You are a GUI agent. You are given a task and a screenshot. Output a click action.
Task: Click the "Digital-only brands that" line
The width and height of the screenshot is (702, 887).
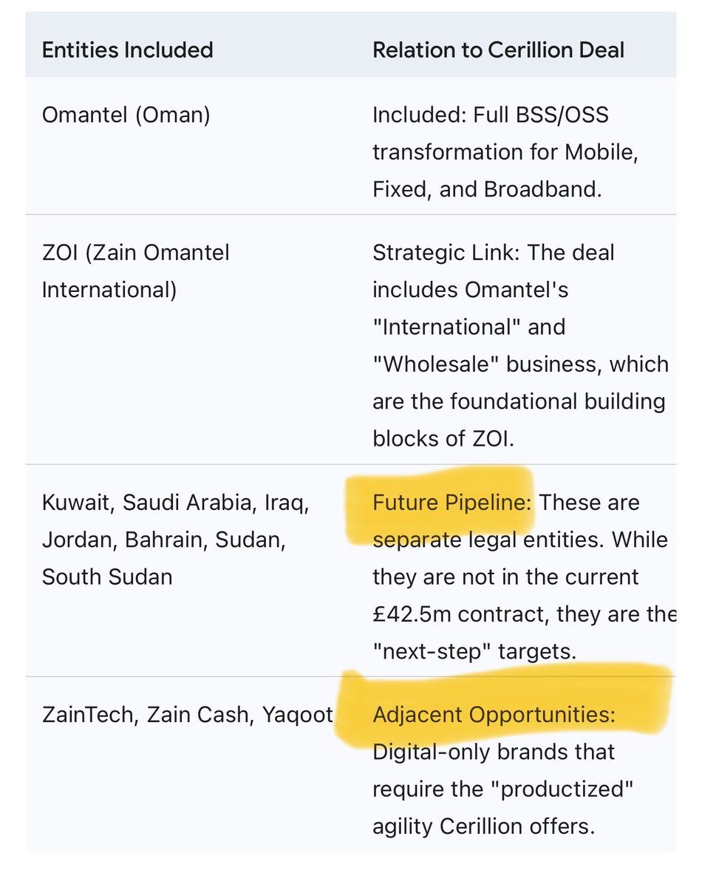pos(494,752)
